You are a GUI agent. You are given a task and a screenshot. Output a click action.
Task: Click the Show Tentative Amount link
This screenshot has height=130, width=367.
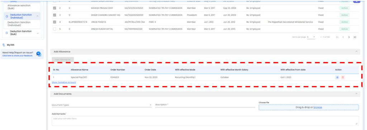(x=64, y=82)
